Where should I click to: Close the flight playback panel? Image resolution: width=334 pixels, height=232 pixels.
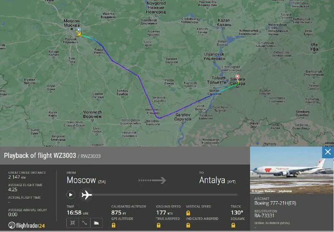328,152
